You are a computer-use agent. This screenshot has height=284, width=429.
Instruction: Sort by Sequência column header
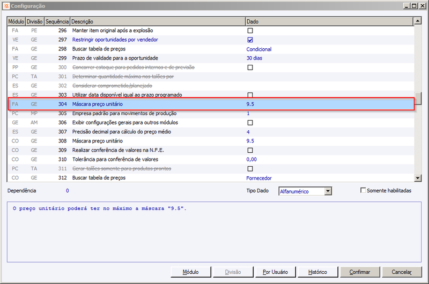point(57,21)
